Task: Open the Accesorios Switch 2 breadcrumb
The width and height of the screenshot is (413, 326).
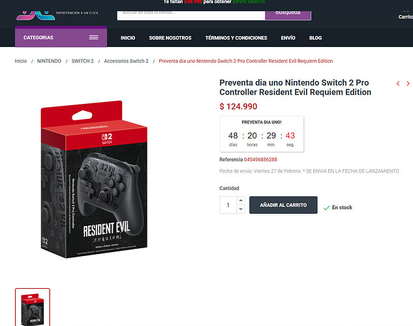Action: pyautogui.click(x=126, y=61)
